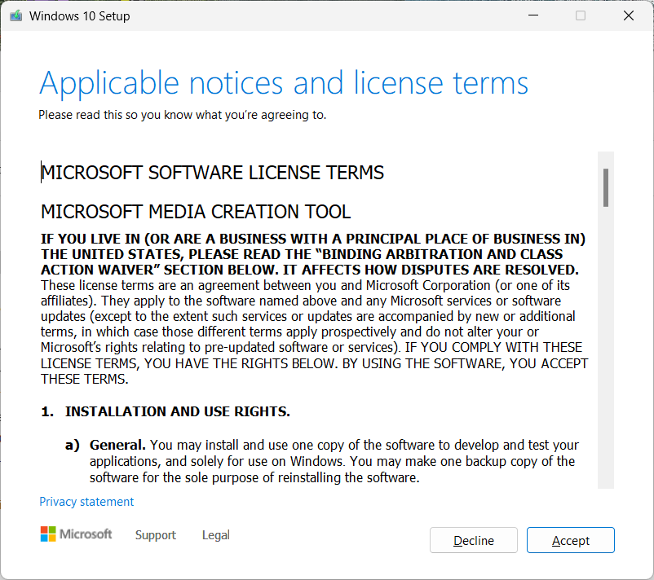Click the disabled maximize button
Screen dimensions: 654x580
pyautogui.click(x=580, y=15)
